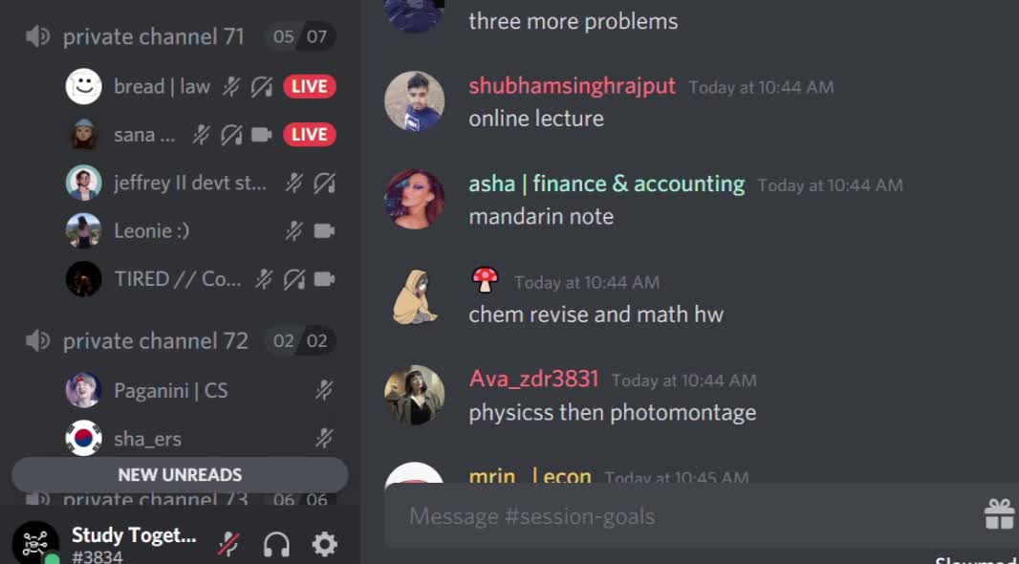The height and width of the screenshot is (564, 1019).
Task: Open the gift icon in message bar
Action: pyautogui.click(x=999, y=514)
